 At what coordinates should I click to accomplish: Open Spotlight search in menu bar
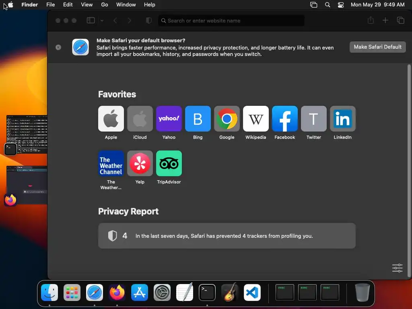pos(328,5)
